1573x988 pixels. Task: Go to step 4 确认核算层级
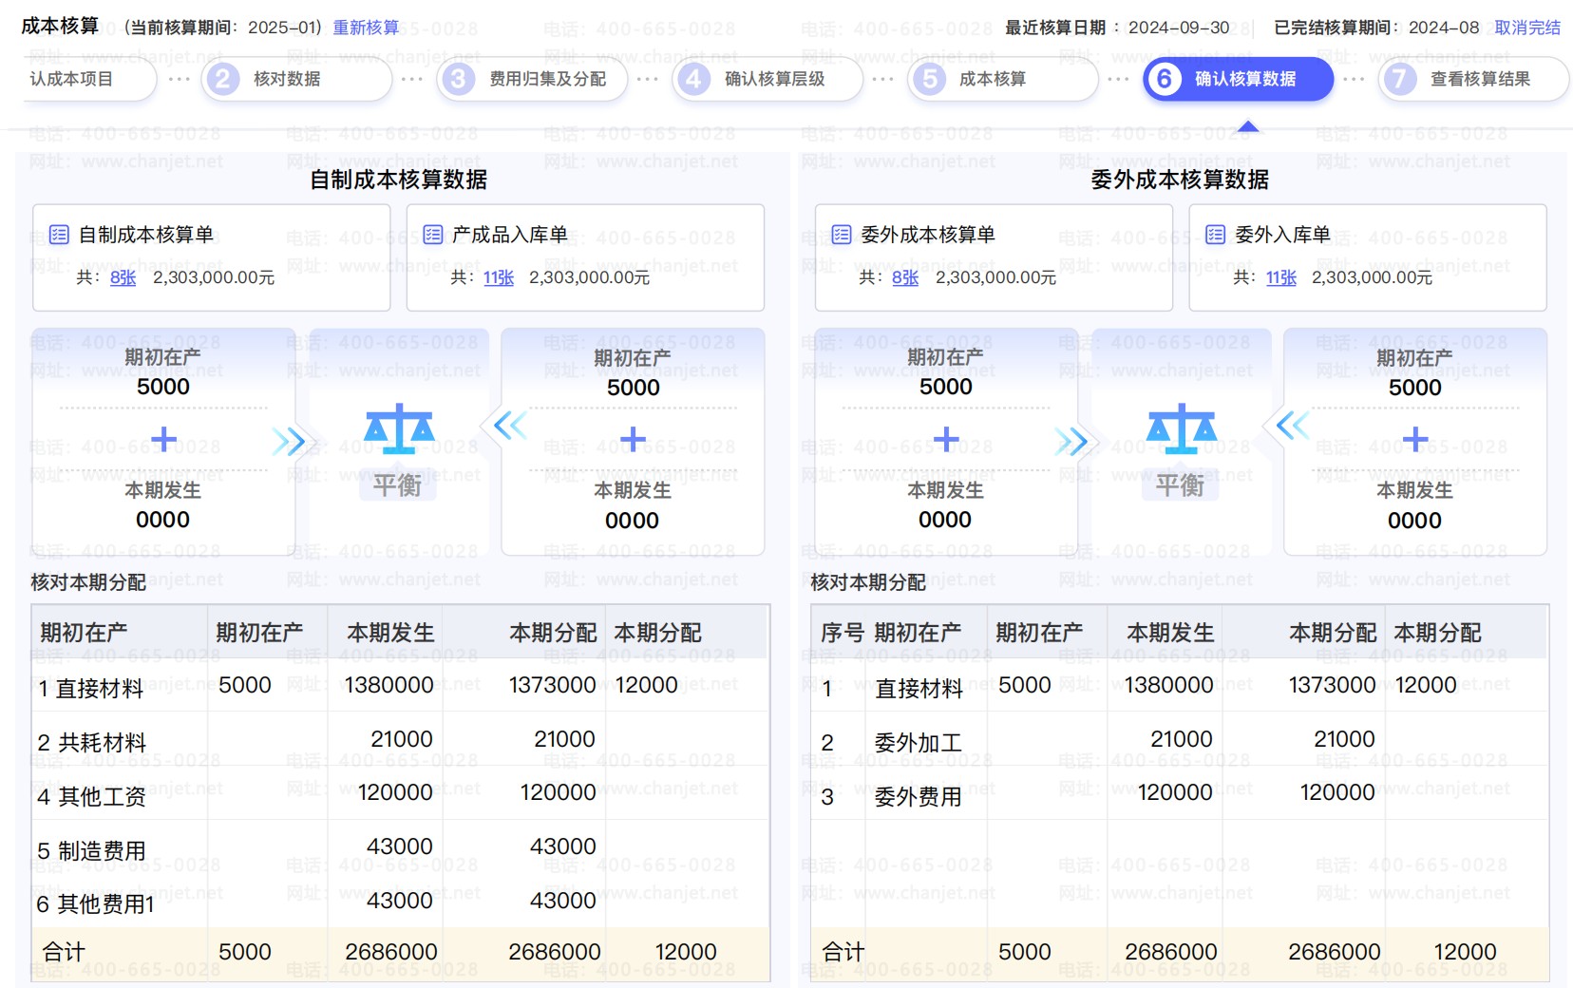click(768, 79)
